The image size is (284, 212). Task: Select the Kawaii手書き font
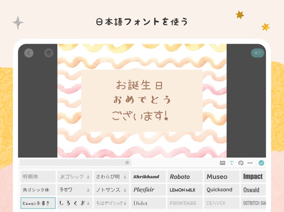[x=38, y=203]
